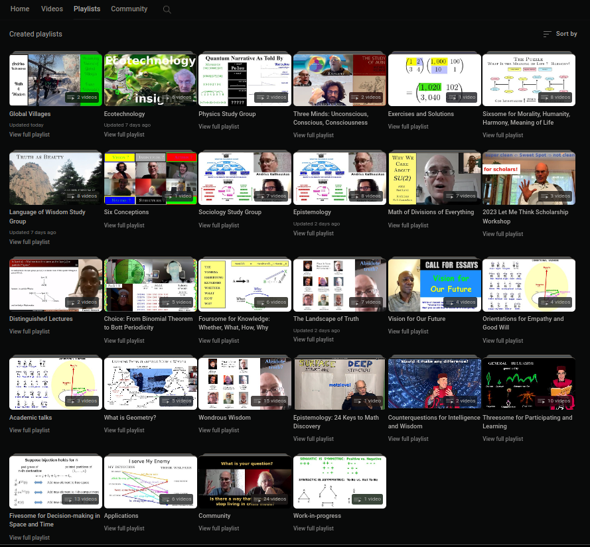Click playlist icon on Physics Study Group badge
590x547 pixels.
(259, 97)
